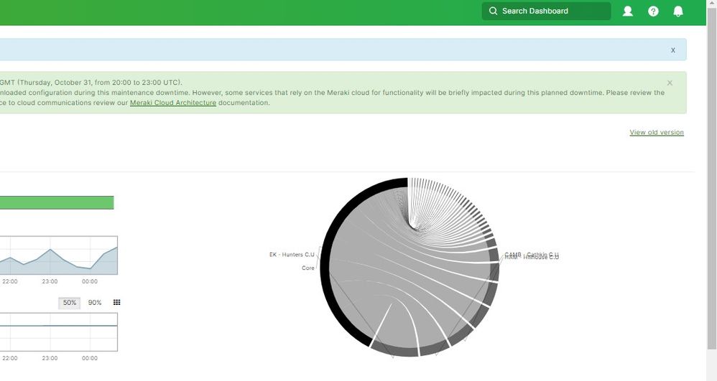Click the Core label on chord diagram

tap(308, 268)
